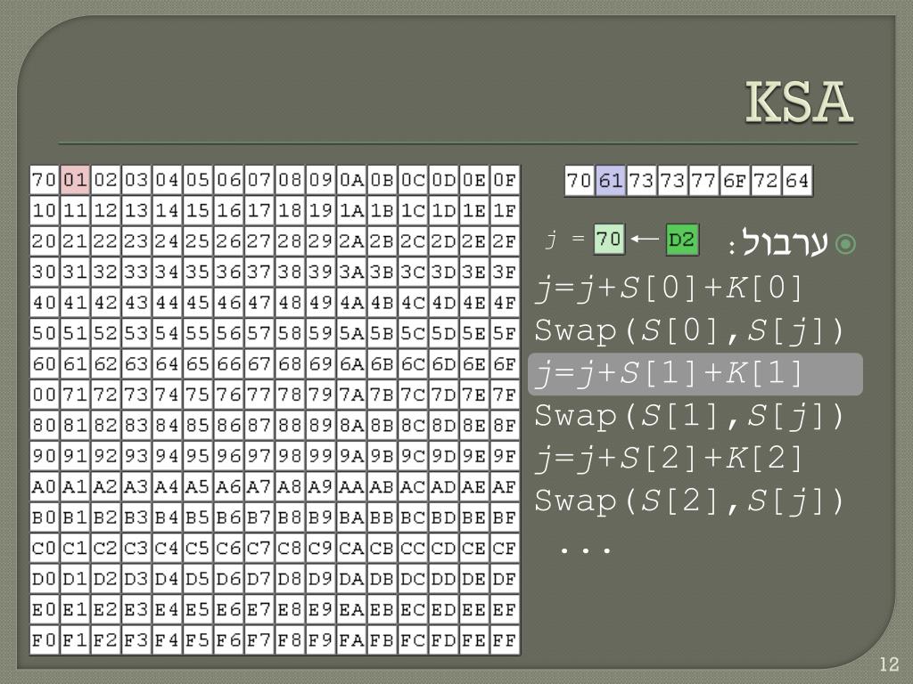Image resolution: width=913 pixels, height=684 pixels.
Task: Click the E7 cell in the S table
Action: 259,609
